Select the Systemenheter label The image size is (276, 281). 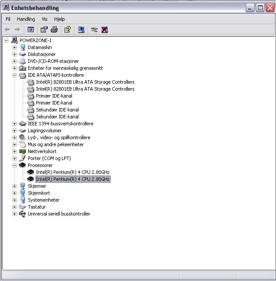[43, 200]
